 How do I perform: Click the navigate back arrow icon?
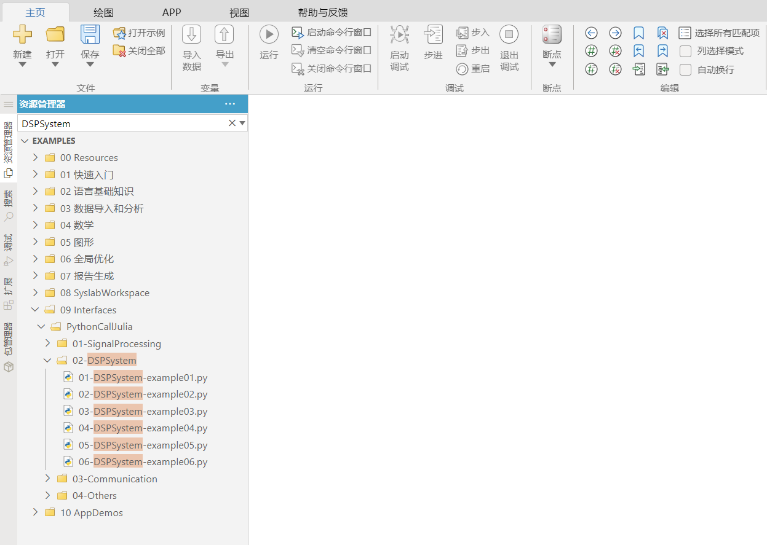[x=591, y=33]
